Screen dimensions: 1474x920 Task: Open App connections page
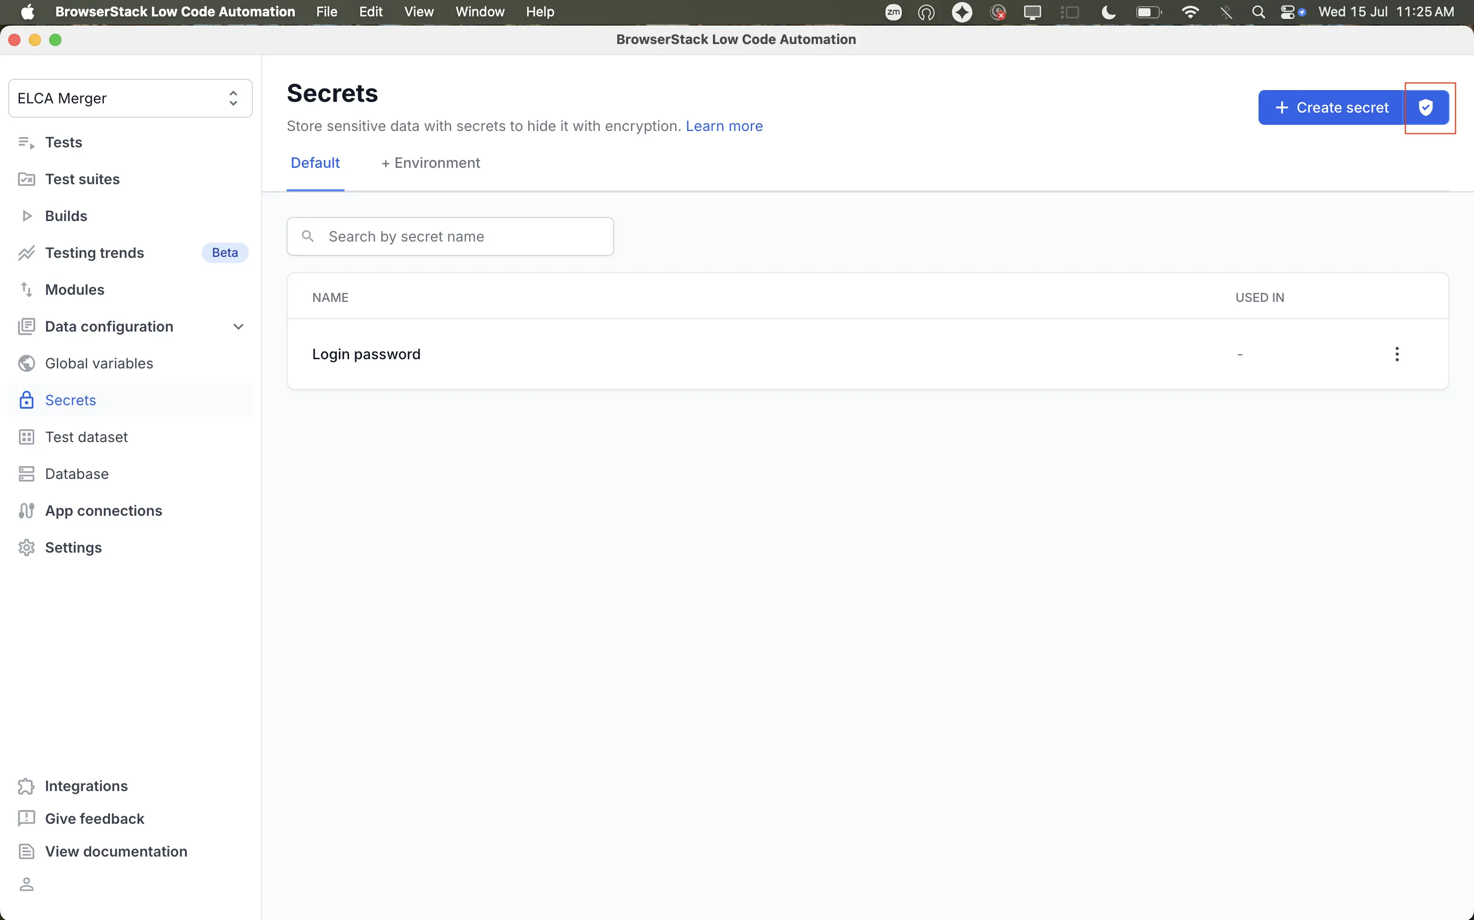tap(103, 511)
